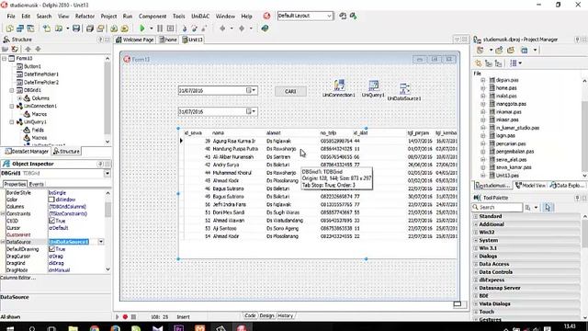Click the Chrome icon on taskbar
The width and height of the screenshot is (588, 331).
[95, 328]
